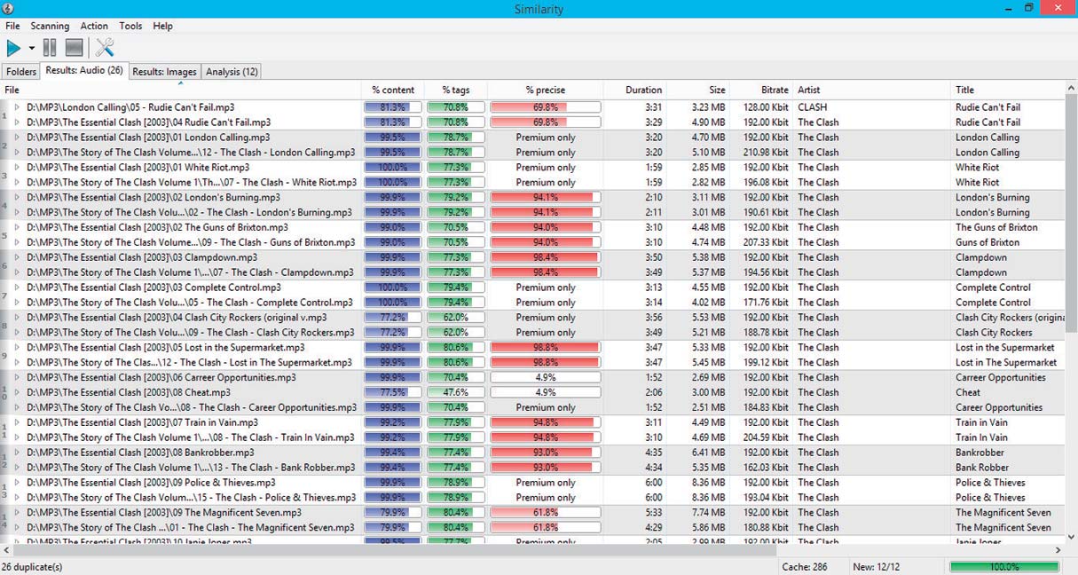Expand the London Calling\05 Rudie Can't Fail row

tap(17, 107)
